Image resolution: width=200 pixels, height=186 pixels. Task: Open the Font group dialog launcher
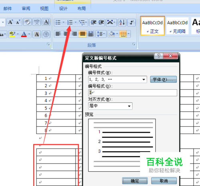point(48,44)
